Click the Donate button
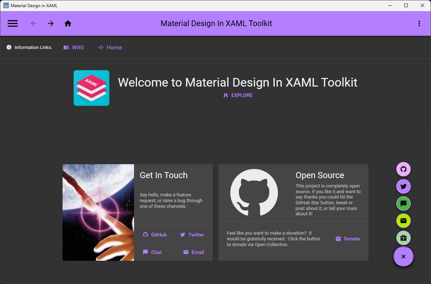The image size is (431, 284). coord(348,239)
